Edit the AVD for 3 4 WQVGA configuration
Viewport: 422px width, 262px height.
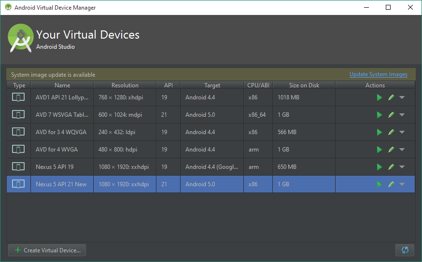tap(391, 132)
